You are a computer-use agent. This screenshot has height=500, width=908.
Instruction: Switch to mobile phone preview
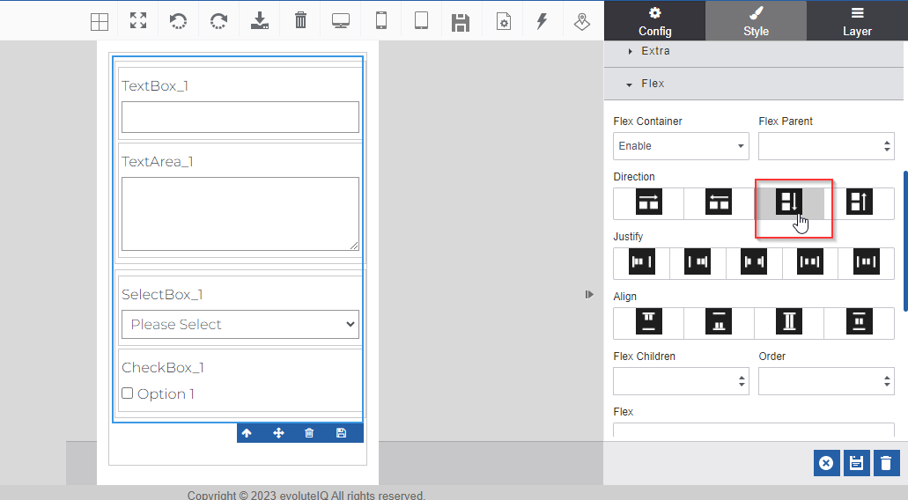tap(381, 20)
